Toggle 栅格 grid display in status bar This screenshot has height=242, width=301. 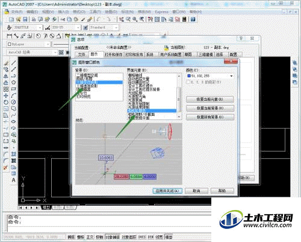pos(81,237)
